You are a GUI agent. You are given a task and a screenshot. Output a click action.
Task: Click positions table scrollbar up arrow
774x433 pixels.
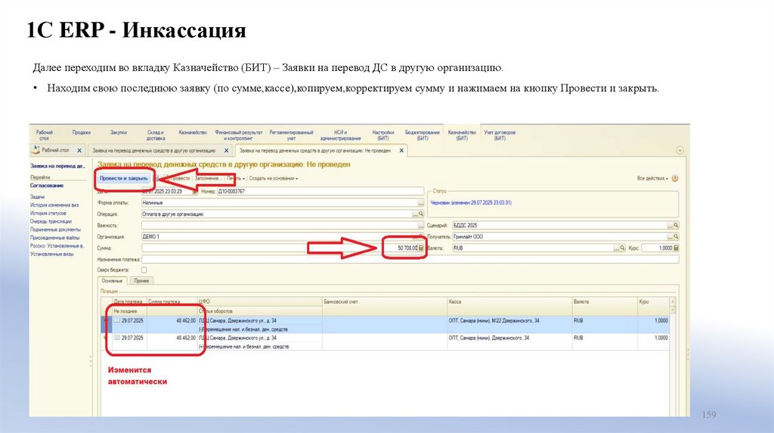[x=672, y=301]
